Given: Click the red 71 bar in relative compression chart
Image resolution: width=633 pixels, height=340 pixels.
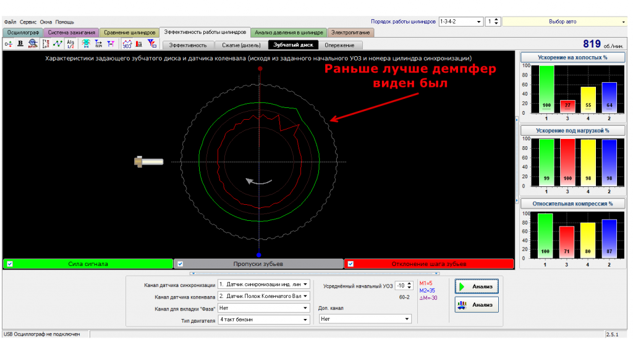Looking at the screenshot, I should (566, 242).
